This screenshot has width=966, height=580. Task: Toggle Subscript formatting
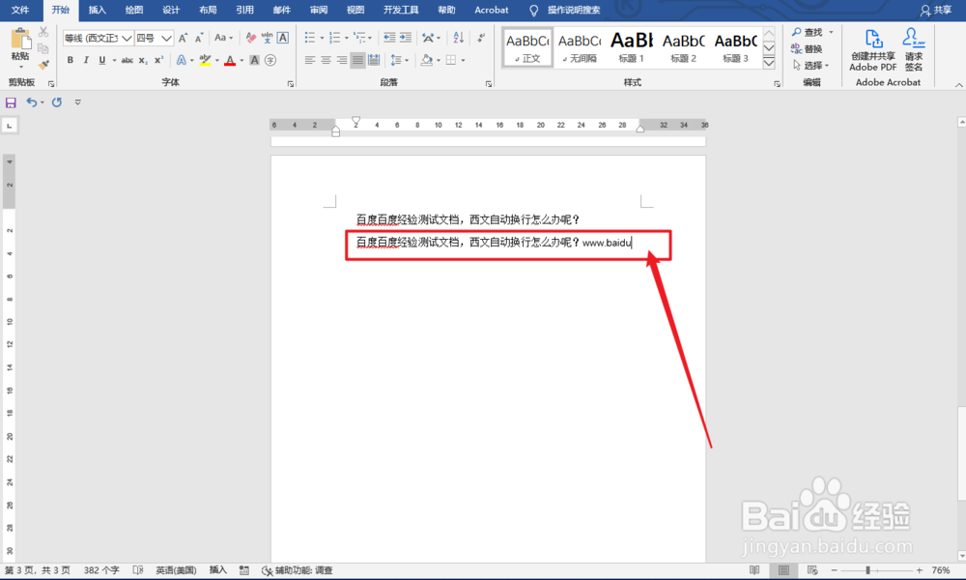(x=143, y=60)
